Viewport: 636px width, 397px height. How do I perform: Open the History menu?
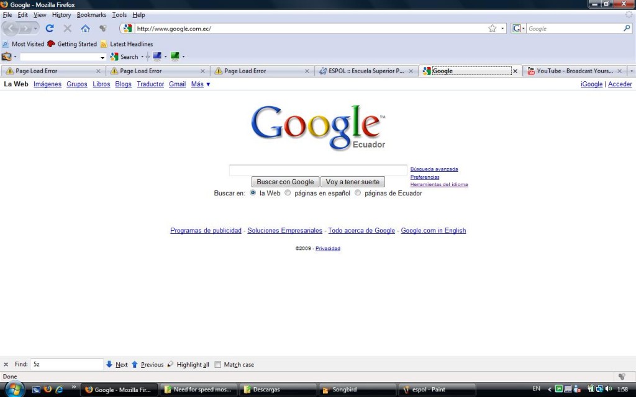[x=61, y=15]
